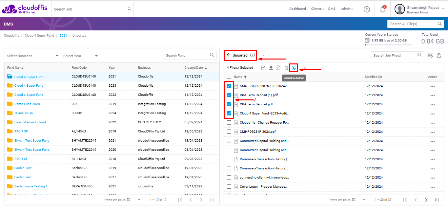The height and width of the screenshot is (207, 448).
Task: Expand the Admin menu dropdown
Action: point(347,9)
